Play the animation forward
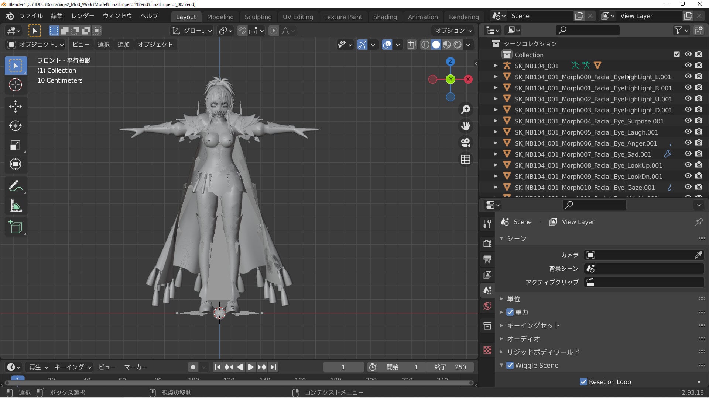Screen dimensions: 709x398 [251, 367]
